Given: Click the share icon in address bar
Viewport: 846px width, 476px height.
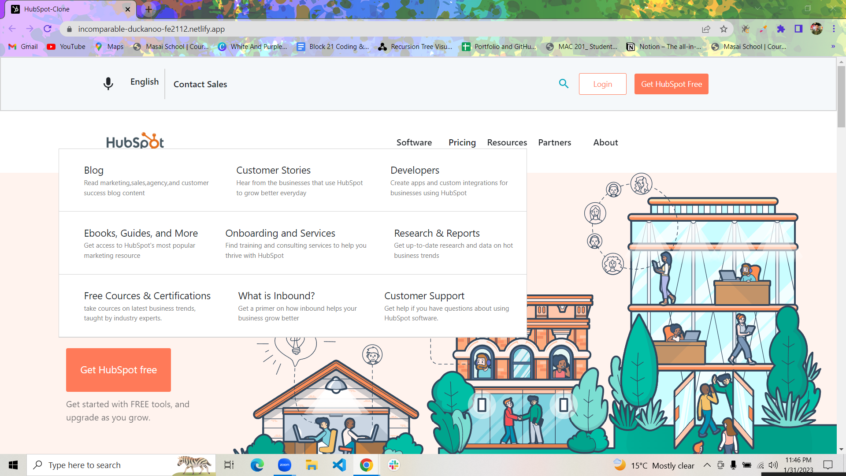Looking at the screenshot, I should (x=706, y=29).
